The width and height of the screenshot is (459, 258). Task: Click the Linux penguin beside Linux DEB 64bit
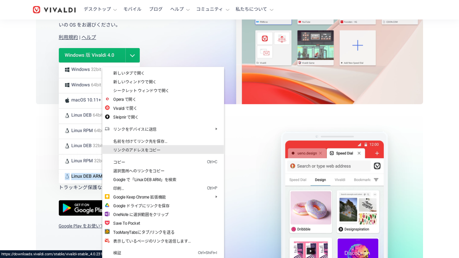(67, 115)
